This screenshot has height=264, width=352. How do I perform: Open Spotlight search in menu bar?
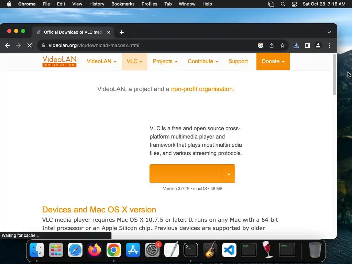[283, 4]
